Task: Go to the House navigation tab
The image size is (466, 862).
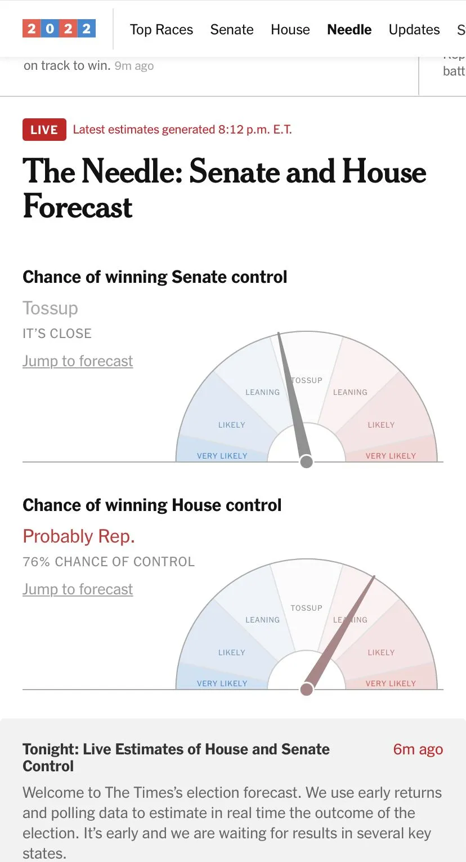Action: [x=290, y=29]
